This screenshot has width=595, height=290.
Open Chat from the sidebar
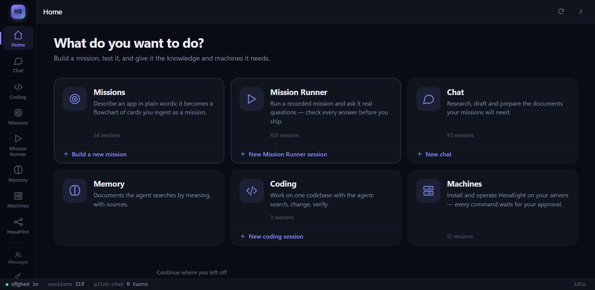tap(18, 65)
